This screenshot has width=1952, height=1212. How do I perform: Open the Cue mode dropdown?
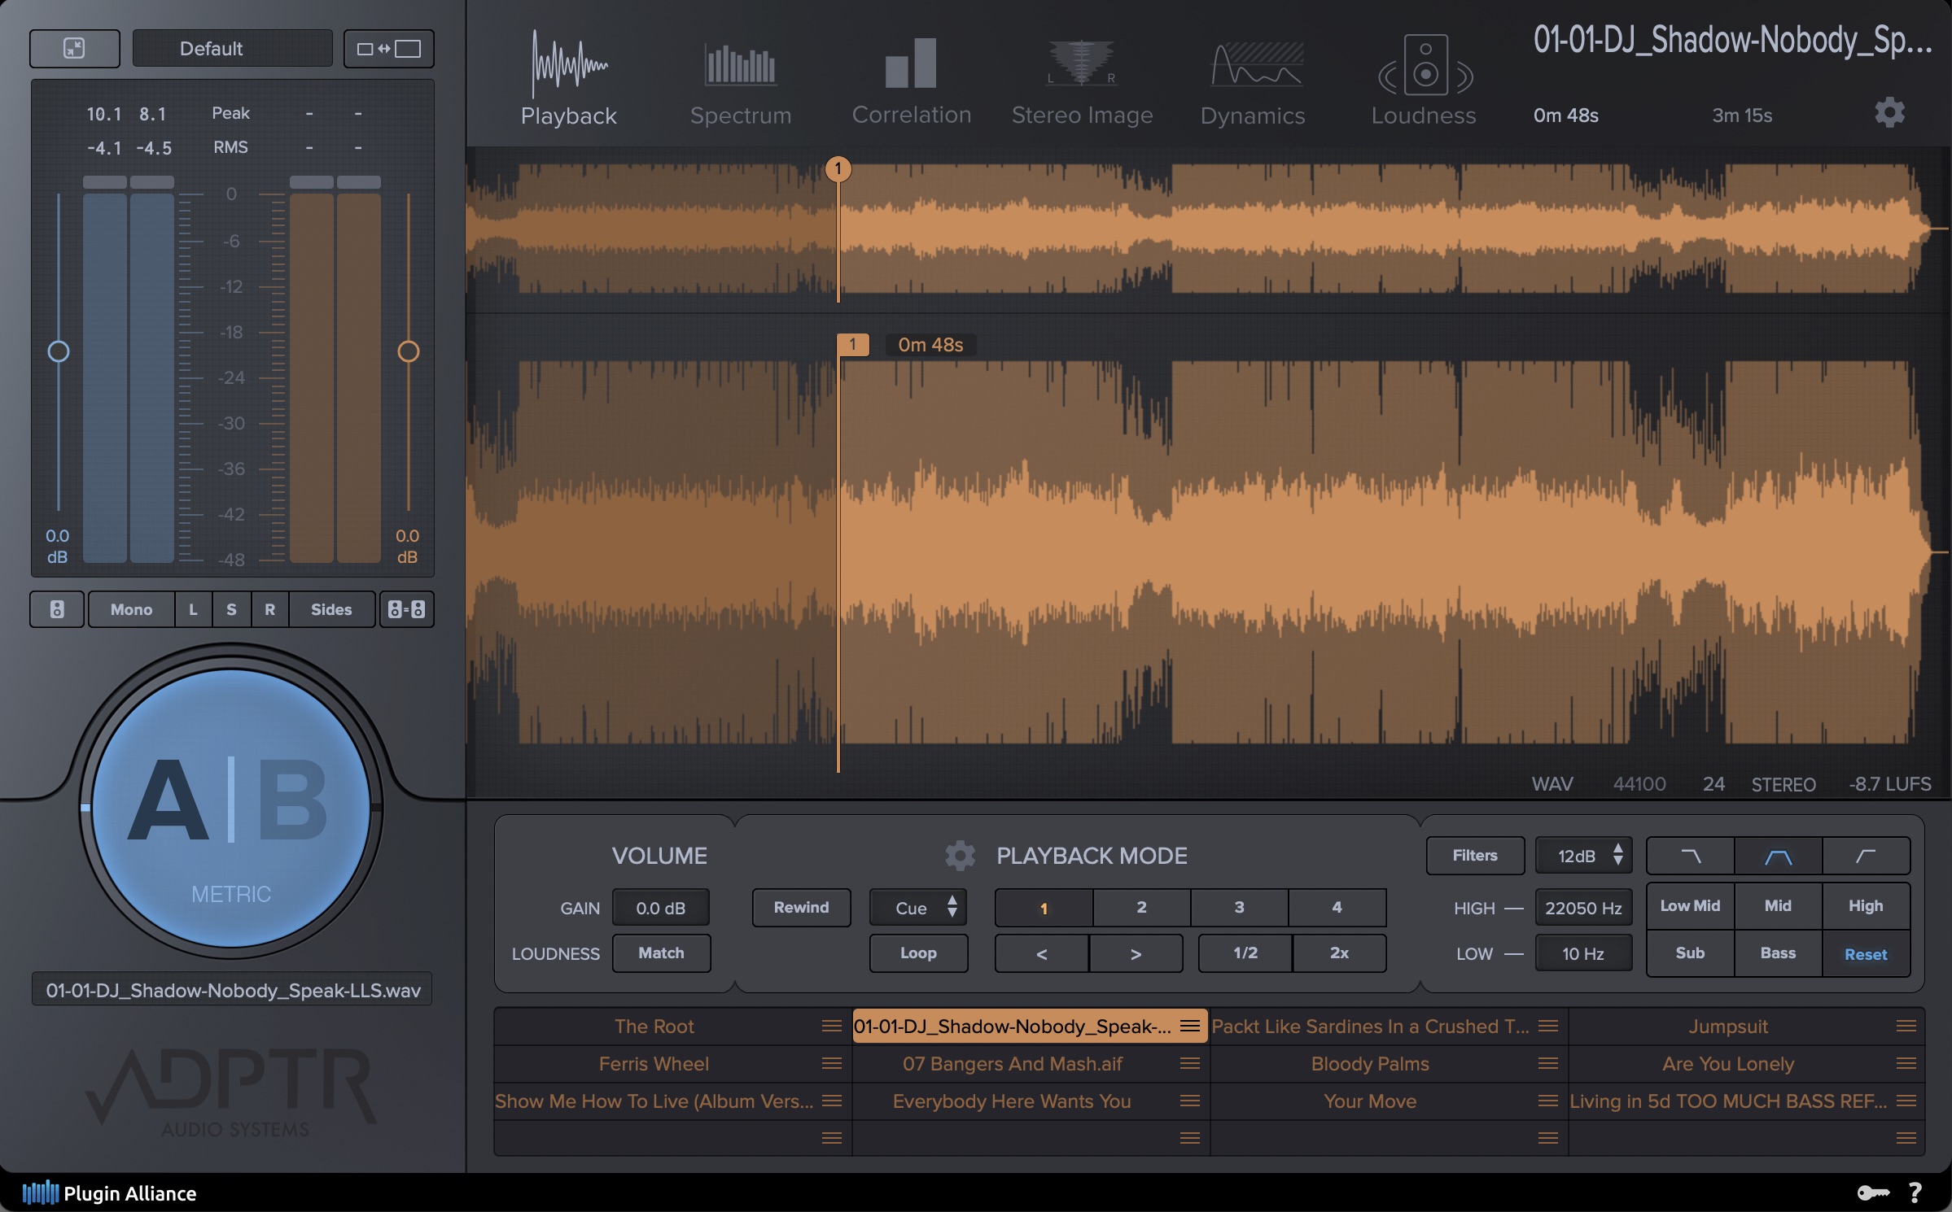coord(918,908)
